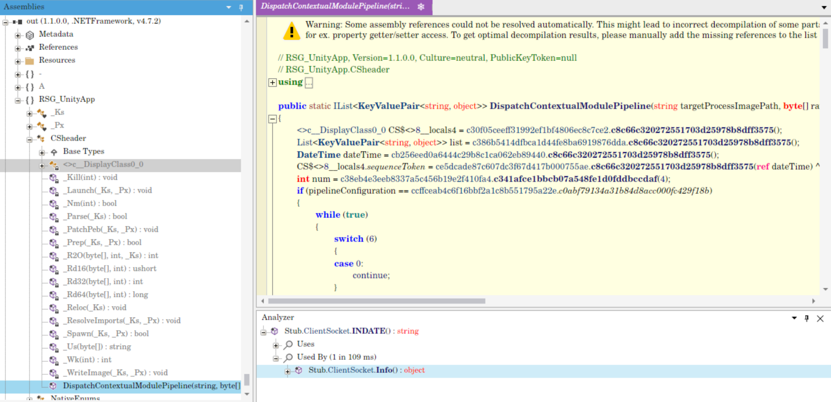Collapse the Used By node in Analyzer
Viewport: 831px width, 402px height.
(x=276, y=358)
